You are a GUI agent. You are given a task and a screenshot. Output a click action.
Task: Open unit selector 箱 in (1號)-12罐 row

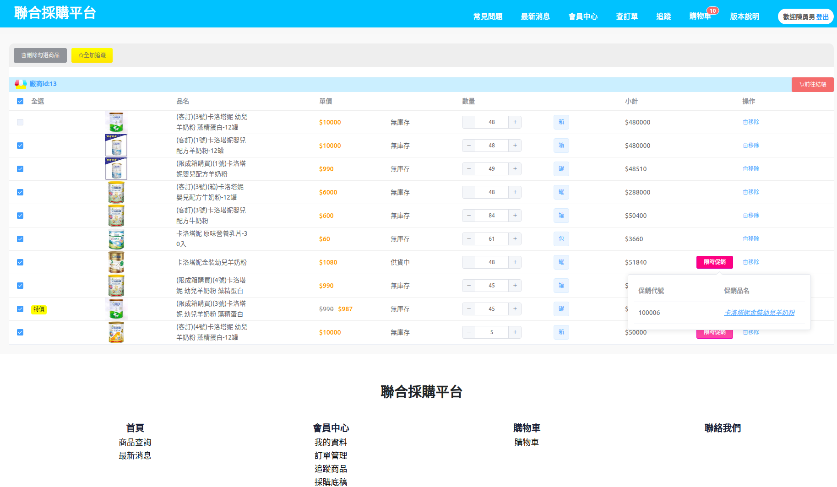(561, 146)
